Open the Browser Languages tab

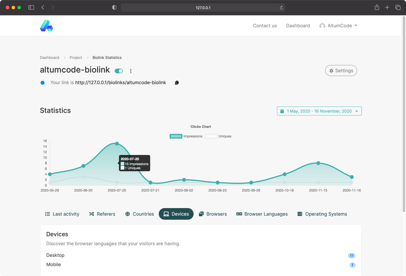tap(262, 214)
